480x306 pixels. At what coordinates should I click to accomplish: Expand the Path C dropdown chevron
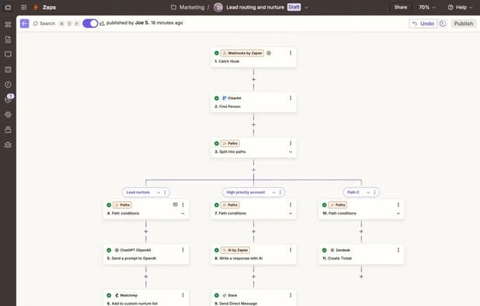(368, 192)
